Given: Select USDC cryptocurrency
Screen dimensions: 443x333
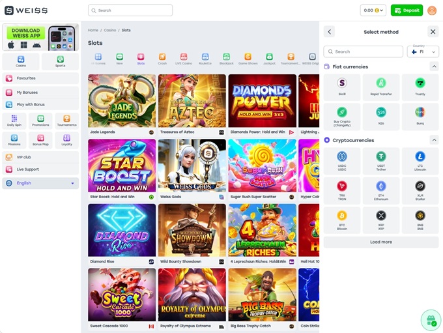Looking at the screenshot, I should (x=342, y=161).
